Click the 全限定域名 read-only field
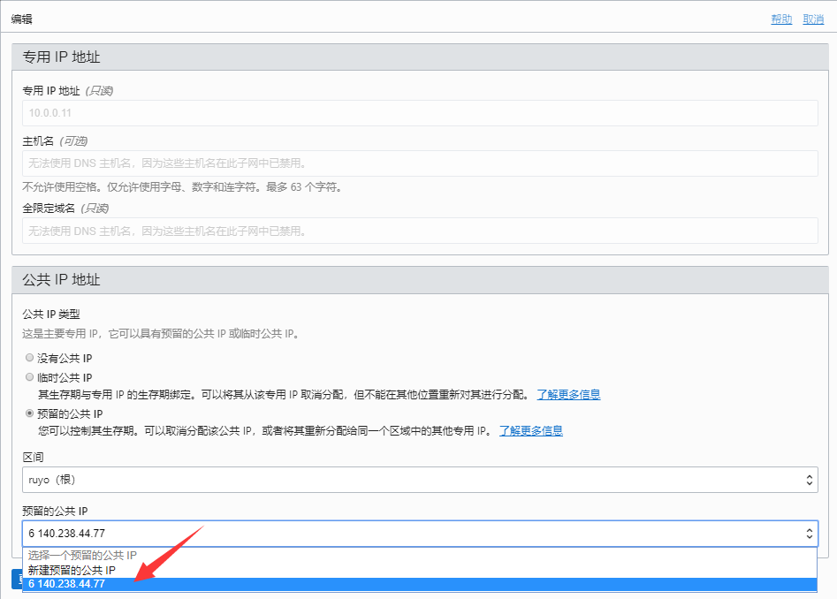837x599 pixels. [420, 231]
